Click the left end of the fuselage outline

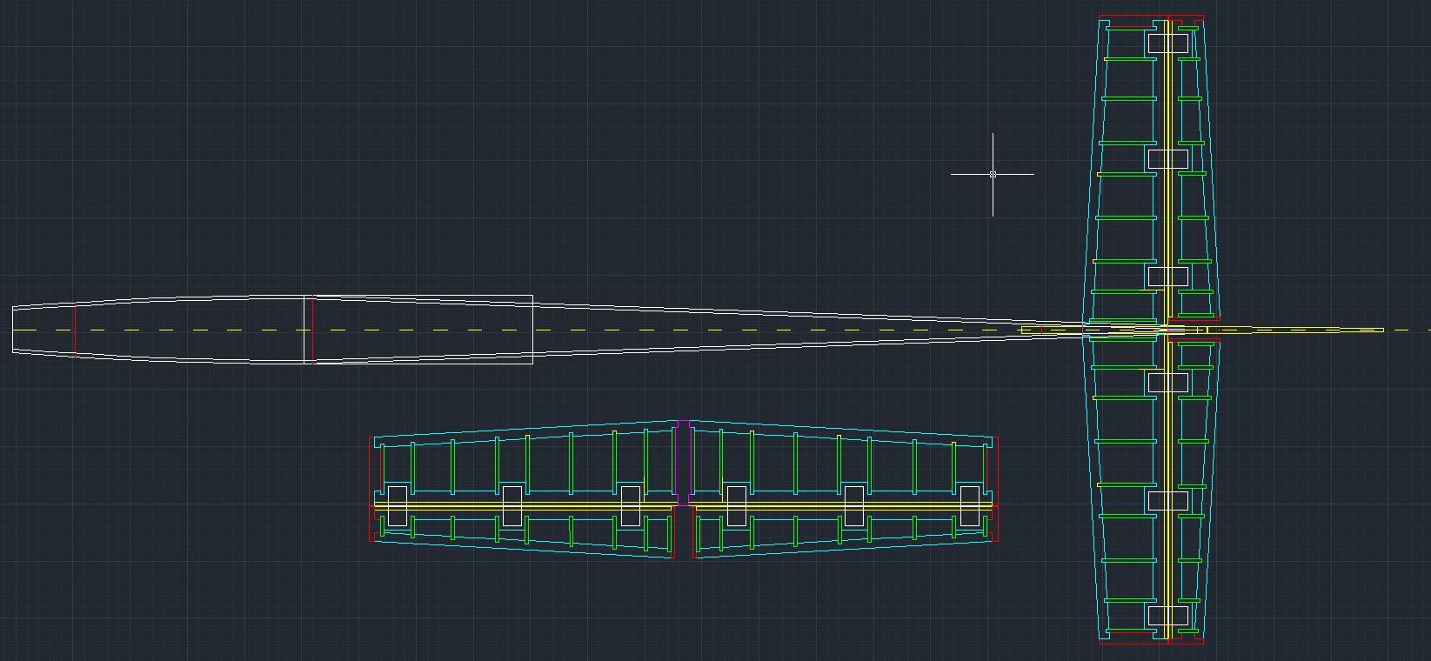tap(13, 329)
